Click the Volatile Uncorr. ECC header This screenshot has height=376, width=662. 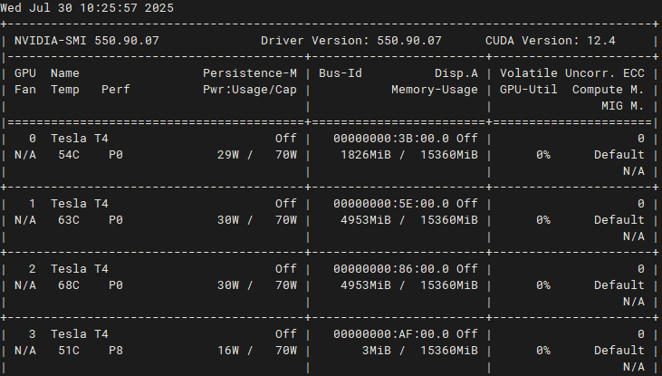pyautogui.click(x=572, y=73)
